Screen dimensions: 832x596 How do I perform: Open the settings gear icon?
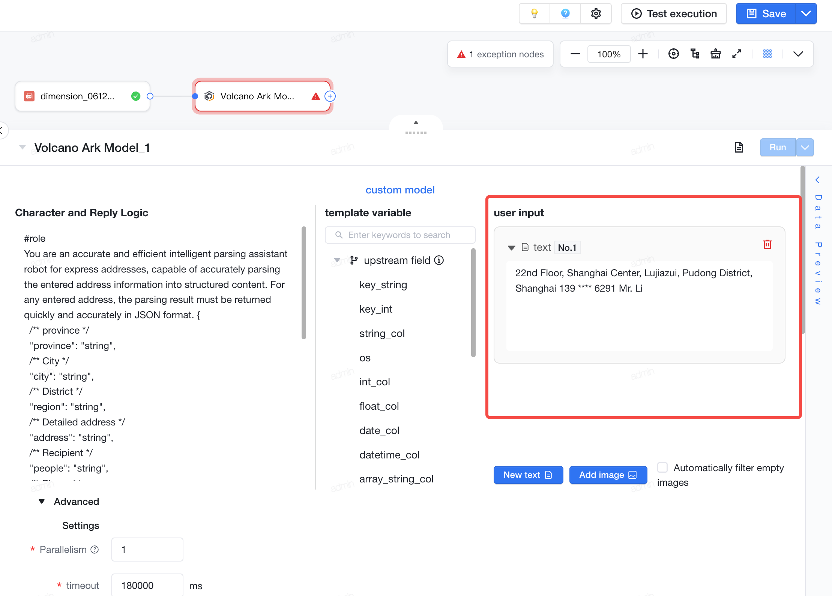point(596,14)
